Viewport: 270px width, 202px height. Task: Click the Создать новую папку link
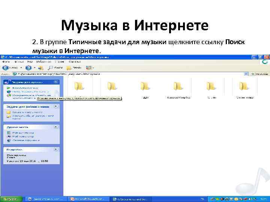tap(27, 112)
